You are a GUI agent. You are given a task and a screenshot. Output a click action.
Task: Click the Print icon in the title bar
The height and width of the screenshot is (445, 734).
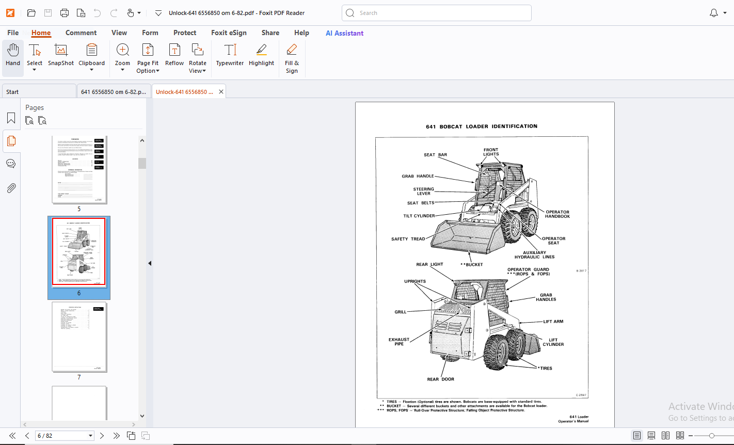click(x=65, y=13)
